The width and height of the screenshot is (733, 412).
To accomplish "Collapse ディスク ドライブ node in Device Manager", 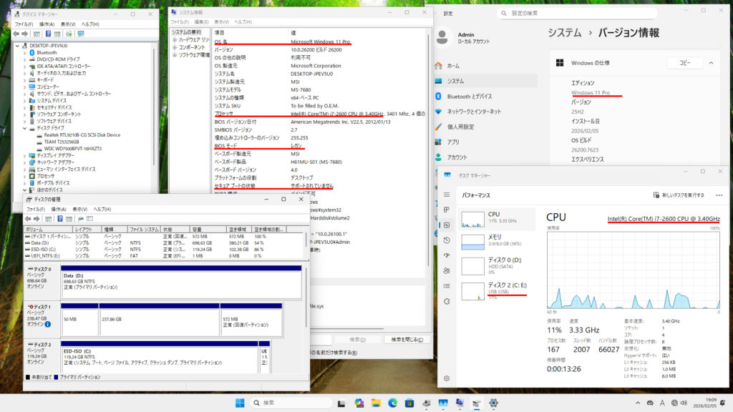I will pos(24,128).
